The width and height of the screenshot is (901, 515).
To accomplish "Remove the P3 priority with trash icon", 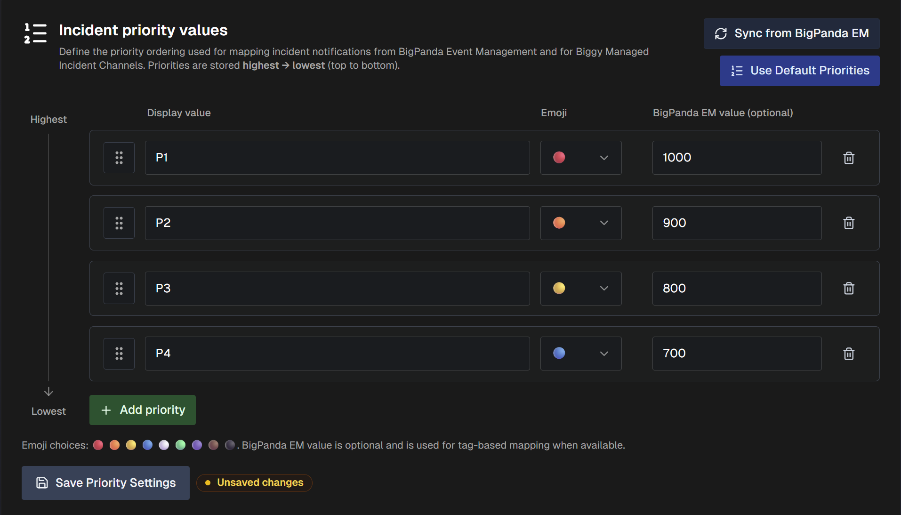I will (848, 288).
